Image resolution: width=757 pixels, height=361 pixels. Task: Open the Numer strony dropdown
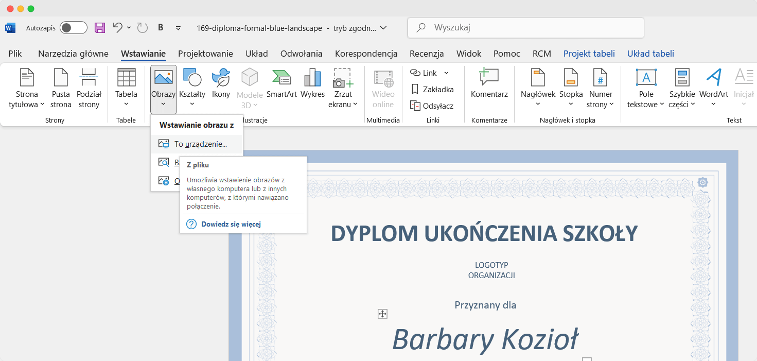coord(601,89)
